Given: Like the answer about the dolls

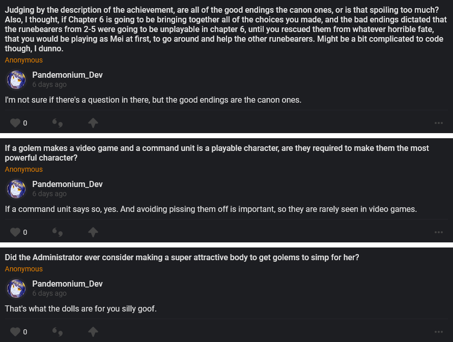Looking at the screenshot, I should tap(15, 332).
